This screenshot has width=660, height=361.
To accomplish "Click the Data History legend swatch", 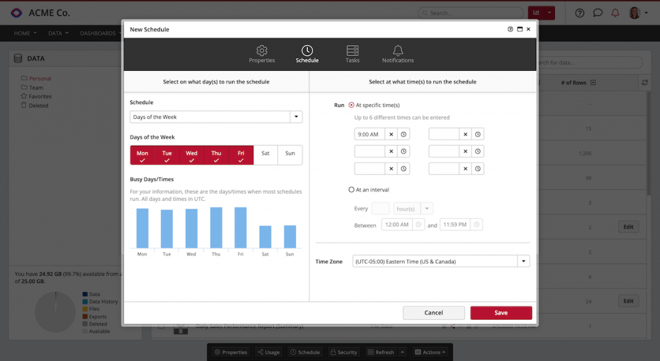I will coord(85,302).
